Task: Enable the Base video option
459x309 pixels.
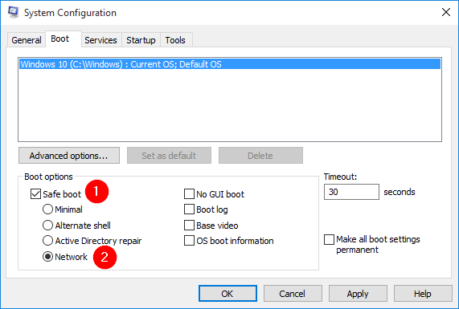Action: point(189,226)
